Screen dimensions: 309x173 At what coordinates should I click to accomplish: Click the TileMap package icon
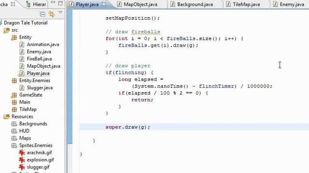click(x=14, y=110)
